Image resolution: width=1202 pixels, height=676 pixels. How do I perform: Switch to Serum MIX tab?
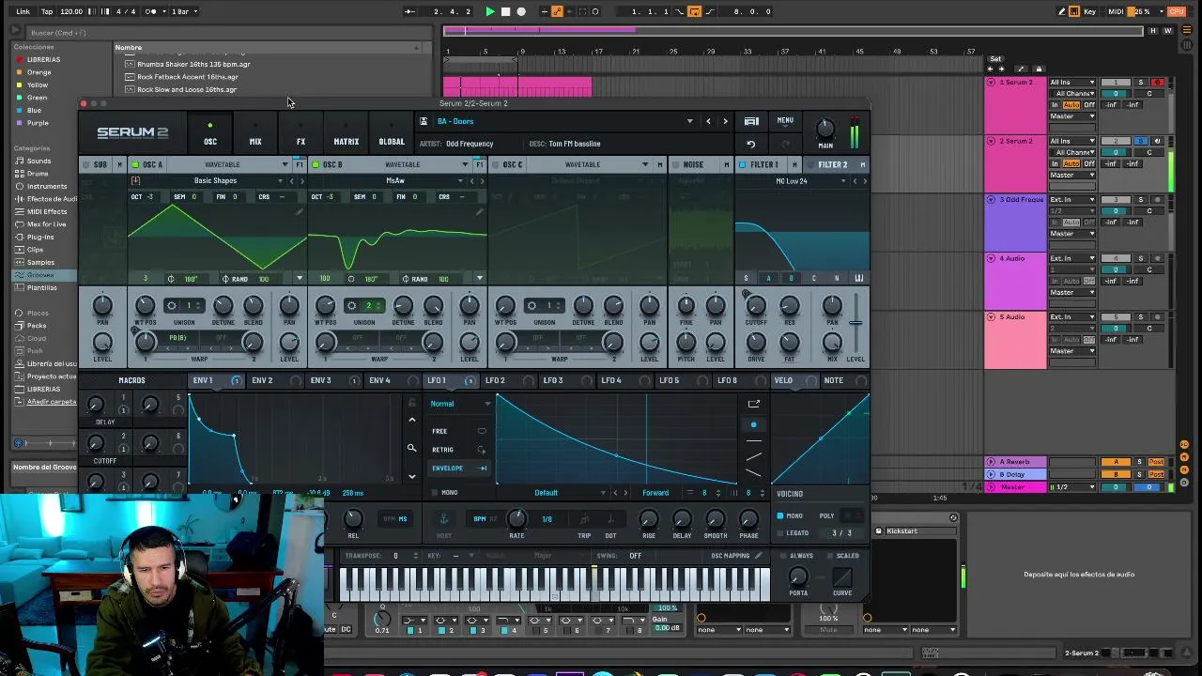coord(255,135)
